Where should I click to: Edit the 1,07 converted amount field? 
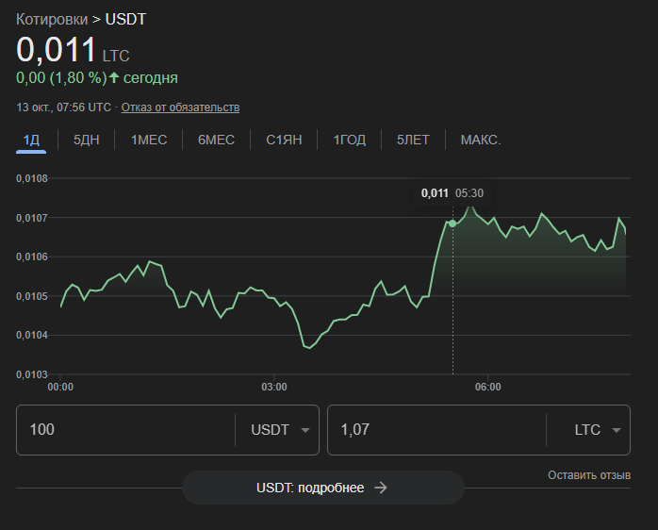pos(434,430)
